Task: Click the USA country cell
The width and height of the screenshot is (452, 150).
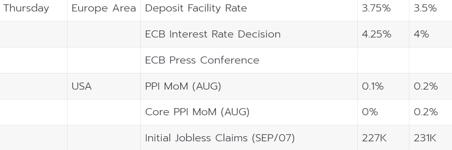Action: 82,86
